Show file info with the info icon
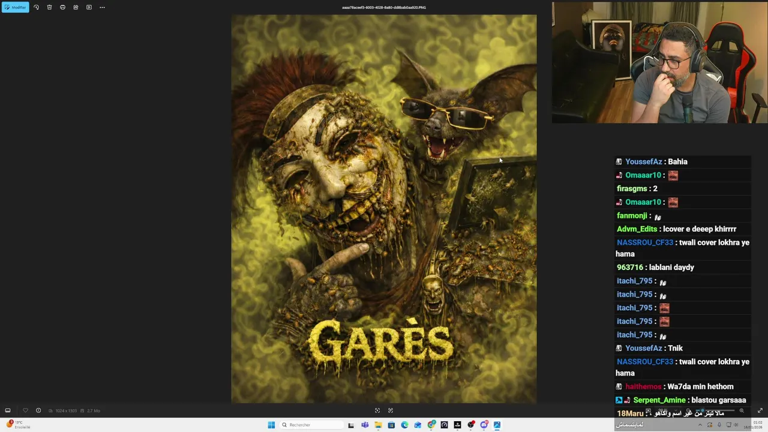Viewport: 768px width, 432px height. (x=38, y=410)
